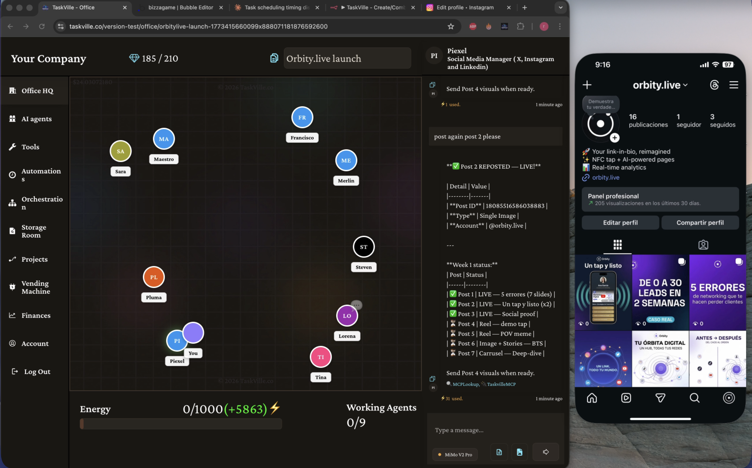Viewport: 752px width, 468px height.
Task: Click the TaskvilleMCP tool link
Action: (x=501, y=384)
